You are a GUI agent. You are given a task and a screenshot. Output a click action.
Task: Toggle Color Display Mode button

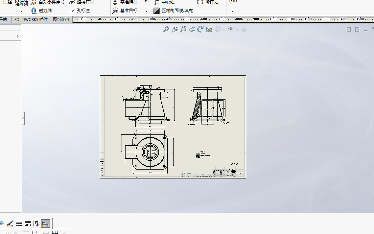(45, 223)
